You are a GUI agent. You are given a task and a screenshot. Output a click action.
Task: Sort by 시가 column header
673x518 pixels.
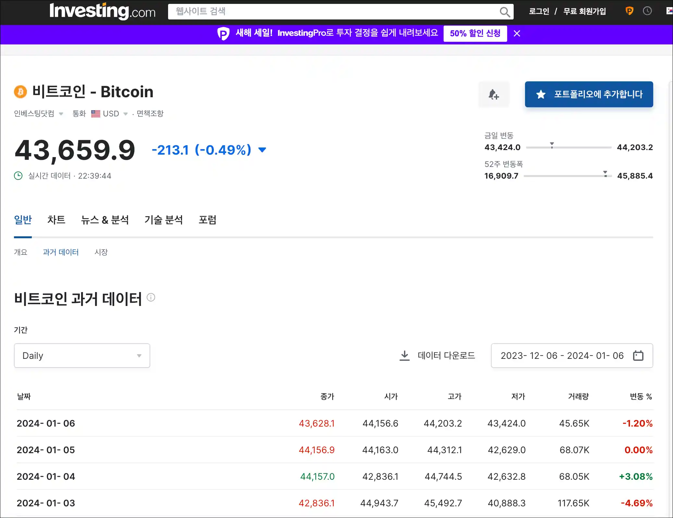[391, 396]
